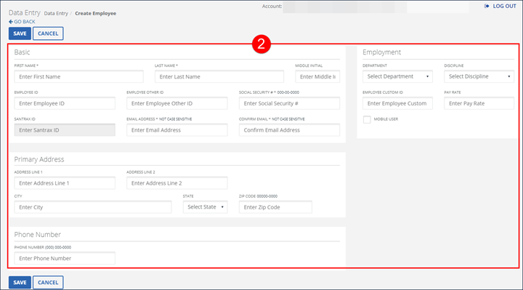This screenshot has width=523, height=290.
Task: Focus the Middle Initial field
Action: 317,76
